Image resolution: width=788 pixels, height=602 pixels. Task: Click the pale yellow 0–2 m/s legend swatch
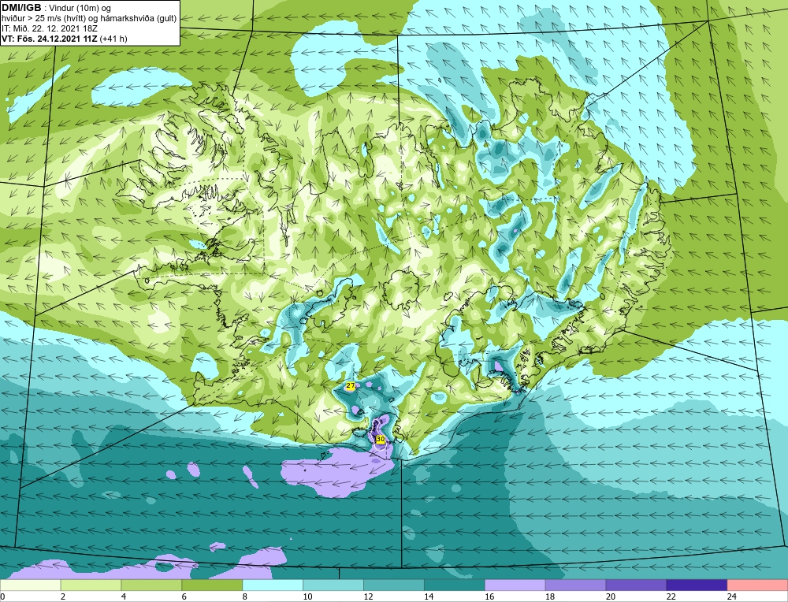[x=30, y=585]
